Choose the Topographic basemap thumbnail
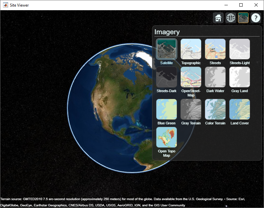The width and height of the screenshot is (264, 208). 191,49
